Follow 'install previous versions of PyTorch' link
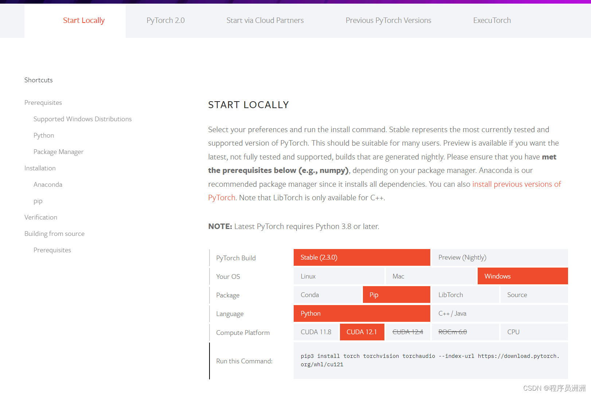 [x=516, y=184]
